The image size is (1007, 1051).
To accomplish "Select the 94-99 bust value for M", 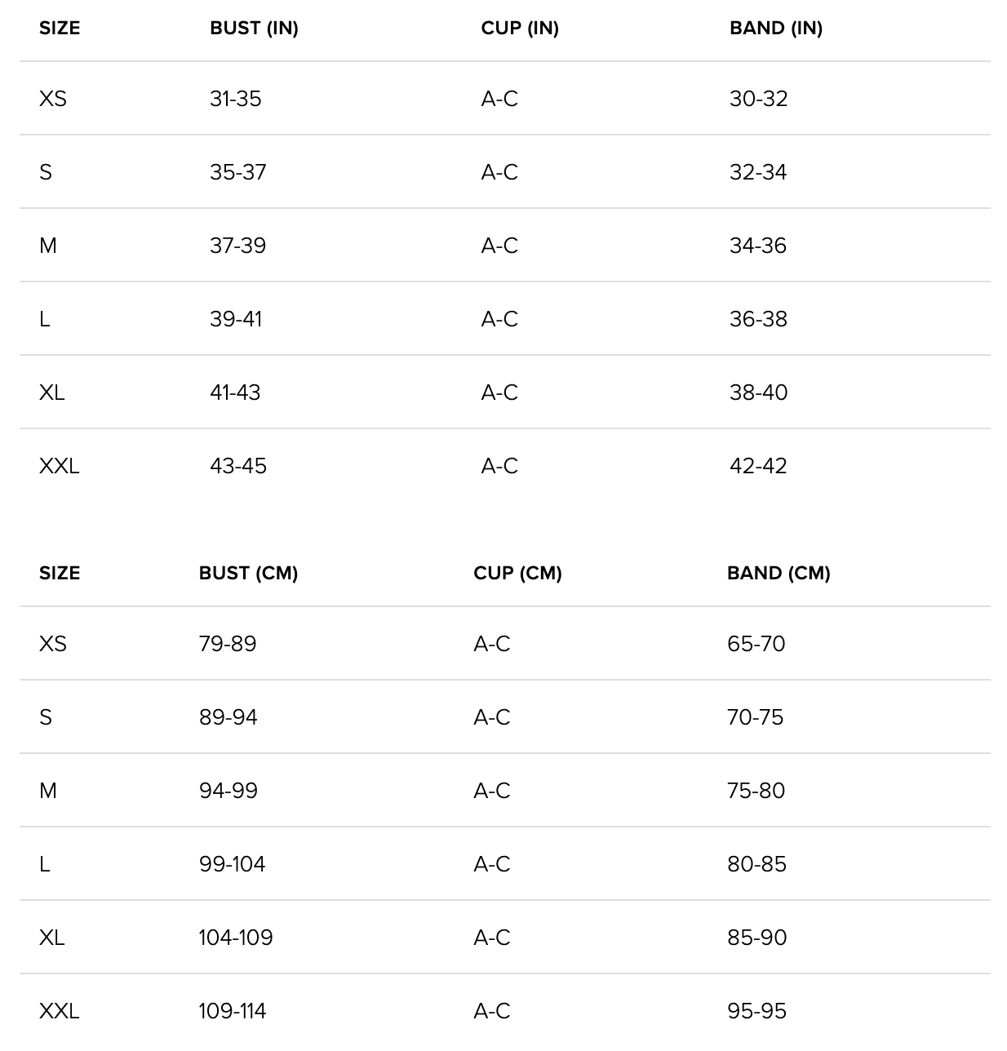I will pos(228,791).
